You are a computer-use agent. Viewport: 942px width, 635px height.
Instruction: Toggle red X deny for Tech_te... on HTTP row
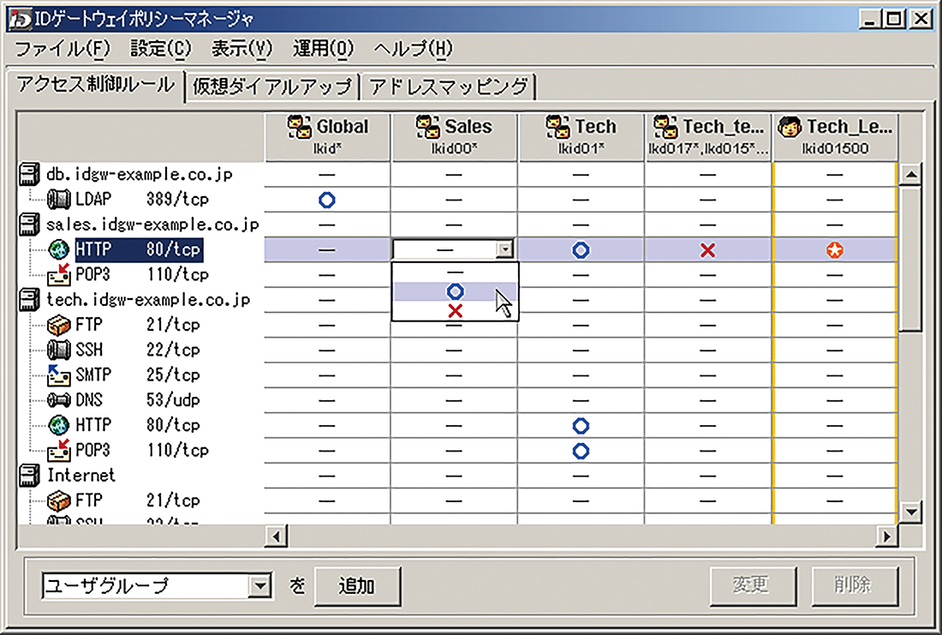(707, 250)
